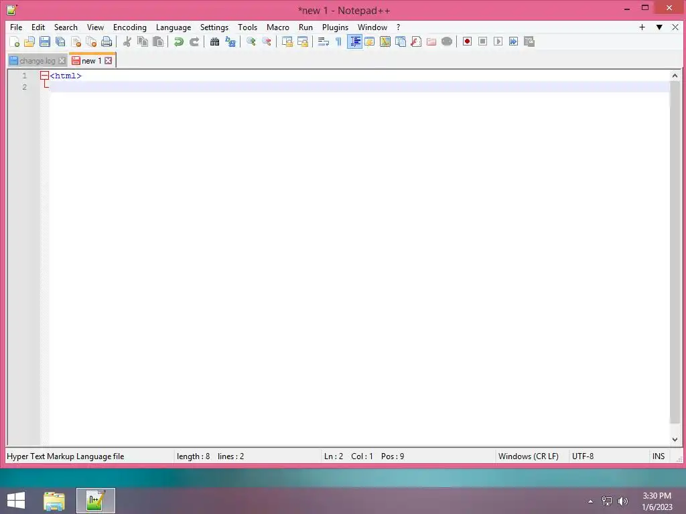This screenshot has height=514, width=686.
Task: Toggle word wrap toolbar button
Action: click(324, 41)
